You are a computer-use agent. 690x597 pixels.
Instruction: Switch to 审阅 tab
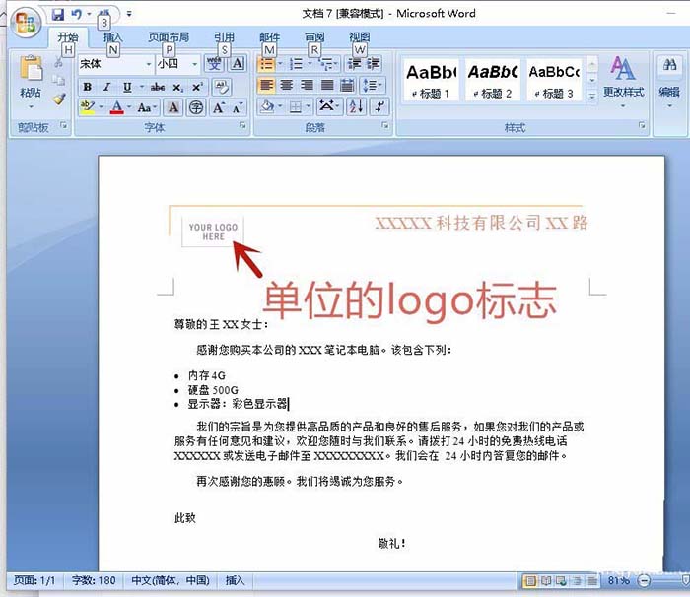(314, 37)
